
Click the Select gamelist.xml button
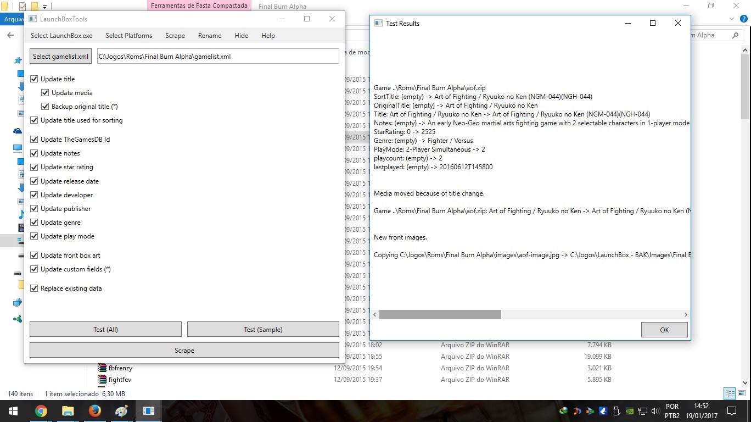[x=60, y=57]
